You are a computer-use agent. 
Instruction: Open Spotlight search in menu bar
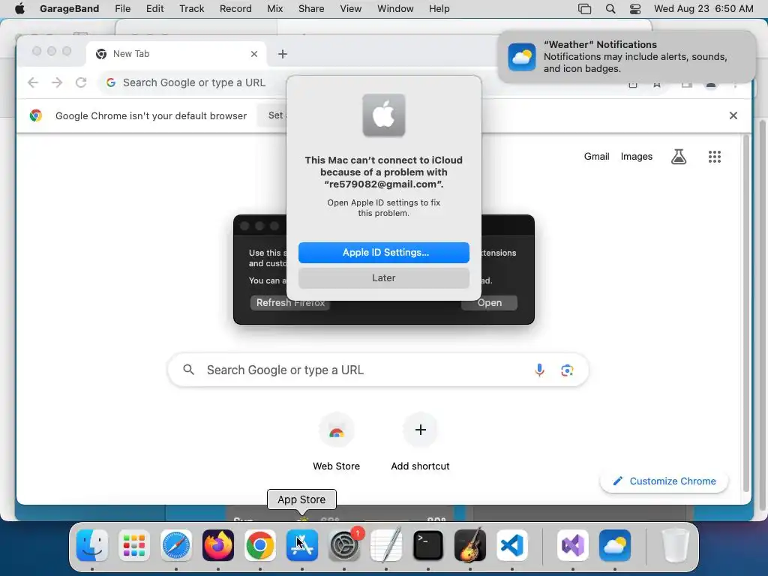(x=610, y=9)
